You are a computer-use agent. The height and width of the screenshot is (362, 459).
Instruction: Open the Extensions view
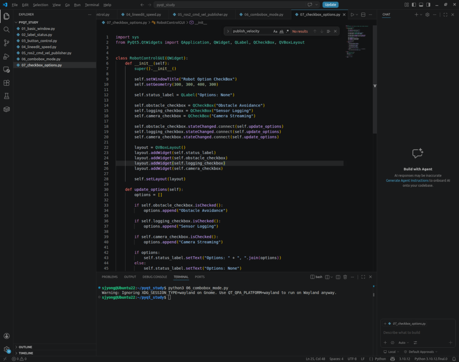[x=6, y=83]
